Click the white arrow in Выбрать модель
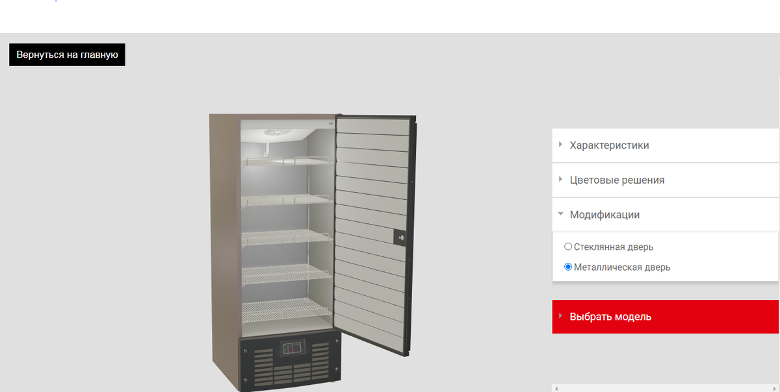This screenshot has height=392, width=780. pyautogui.click(x=560, y=316)
